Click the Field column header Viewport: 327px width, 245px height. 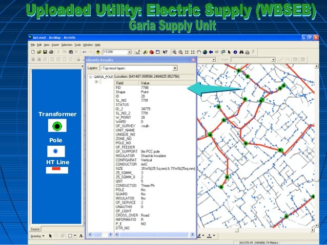click(x=127, y=83)
